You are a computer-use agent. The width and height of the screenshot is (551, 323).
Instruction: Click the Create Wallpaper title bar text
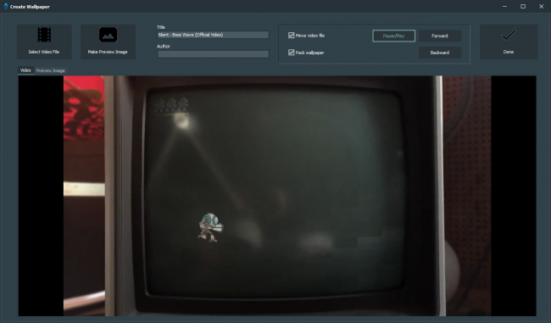[30, 7]
